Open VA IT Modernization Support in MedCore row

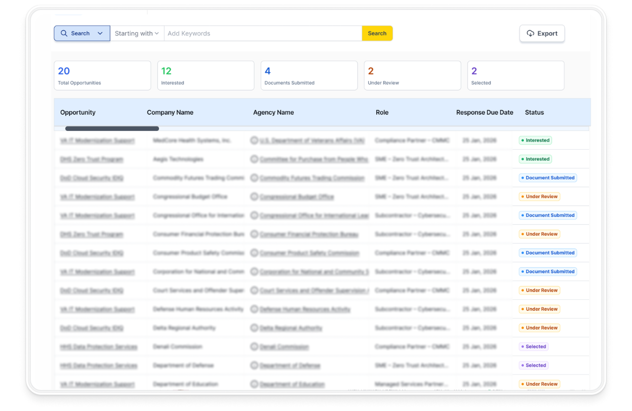click(97, 141)
